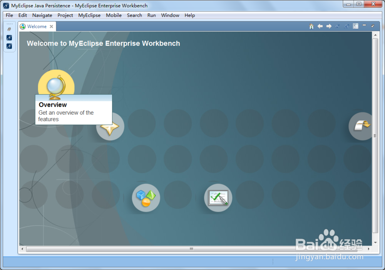385x270 pixels.
Task: Open second MyEclipse fast view icon
Action: click(9, 46)
